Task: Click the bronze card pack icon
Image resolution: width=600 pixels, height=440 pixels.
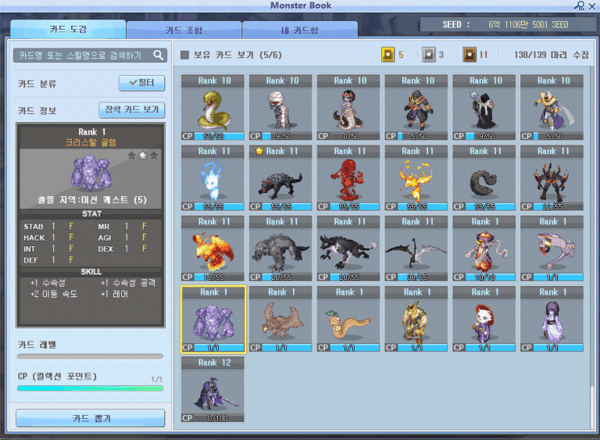Action: point(469,55)
